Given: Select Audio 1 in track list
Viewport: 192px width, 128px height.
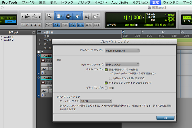Looking at the screenshot, I should pyautogui.click(x=9, y=37).
